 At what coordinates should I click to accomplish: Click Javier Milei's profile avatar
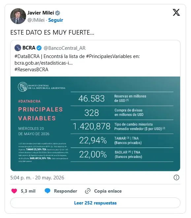[x=18, y=16]
